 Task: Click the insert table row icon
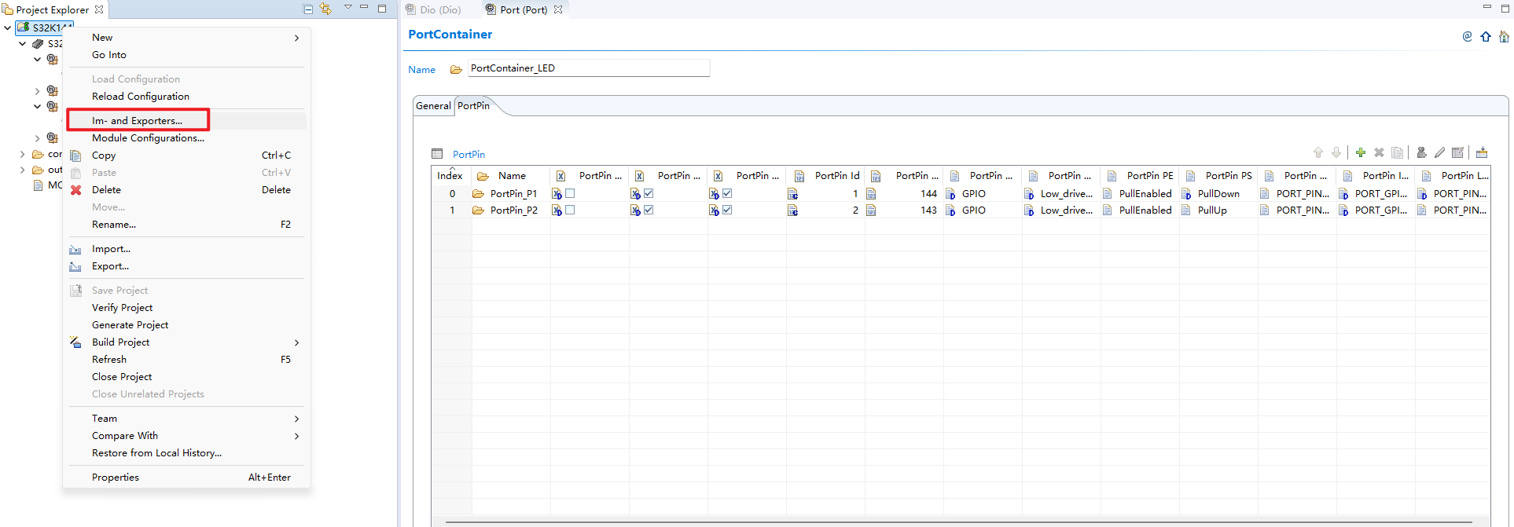[1482, 152]
